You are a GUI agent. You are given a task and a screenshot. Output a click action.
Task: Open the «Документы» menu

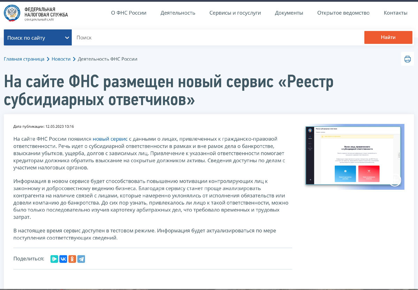(x=289, y=13)
